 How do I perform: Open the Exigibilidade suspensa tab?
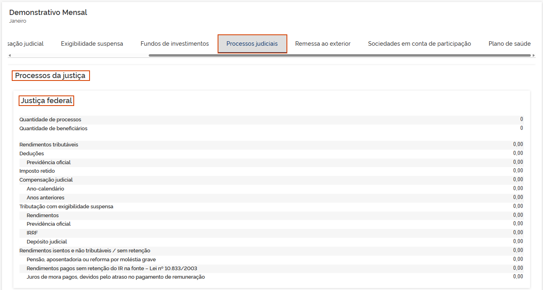tap(92, 44)
